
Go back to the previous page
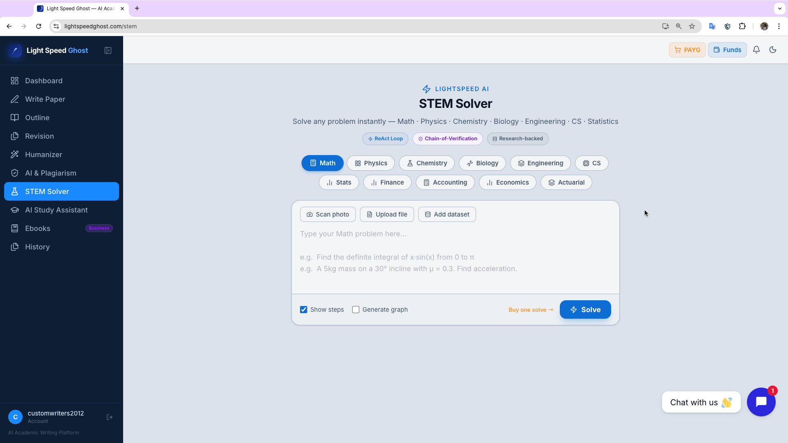pos(9,26)
